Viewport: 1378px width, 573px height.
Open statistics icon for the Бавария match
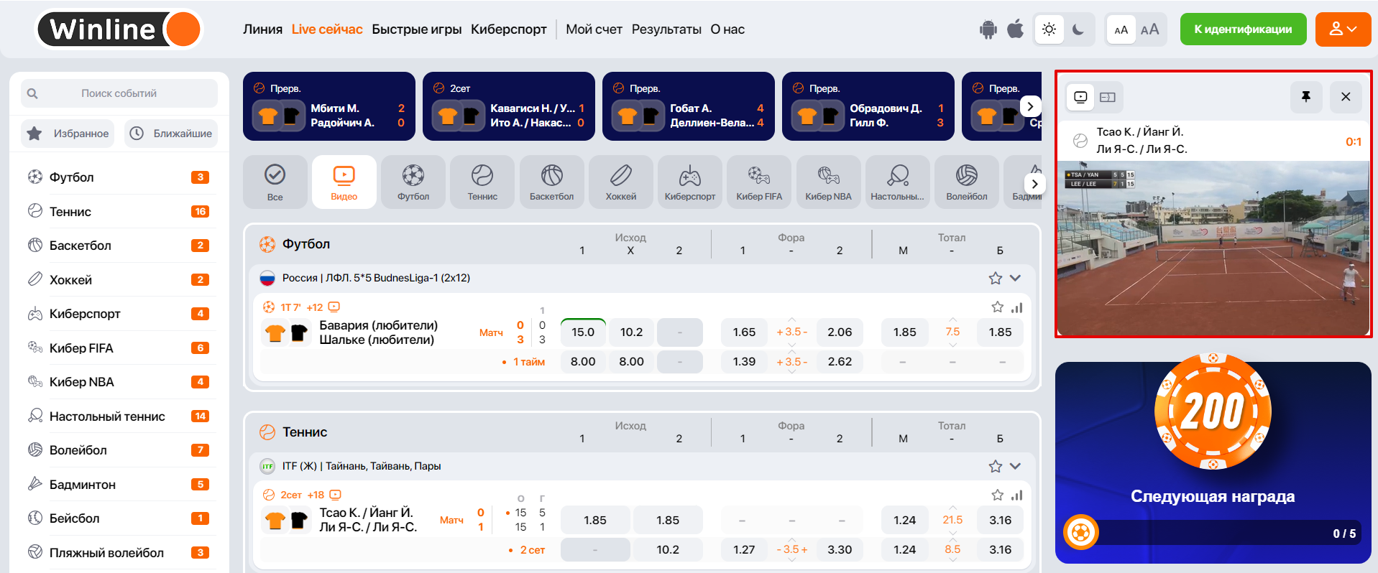coord(1016,307)
